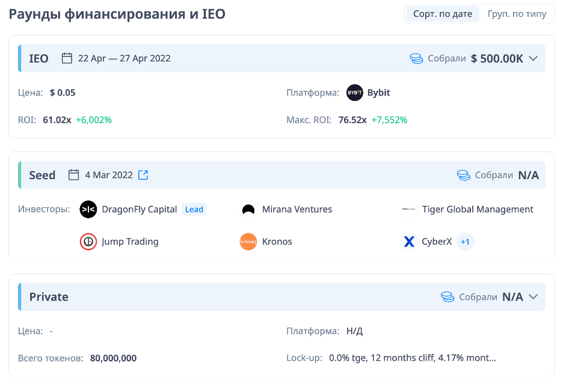Open Tiger Global Management investor page

(478, 209)
